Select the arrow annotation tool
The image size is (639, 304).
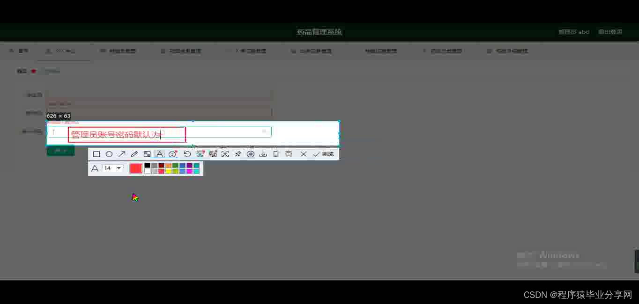[122, 154]
